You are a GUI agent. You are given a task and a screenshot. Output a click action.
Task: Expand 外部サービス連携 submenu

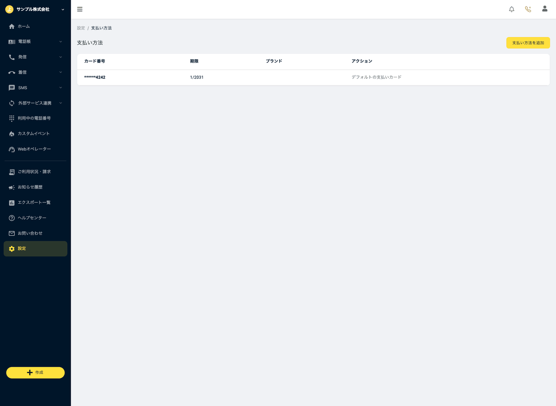35,103
